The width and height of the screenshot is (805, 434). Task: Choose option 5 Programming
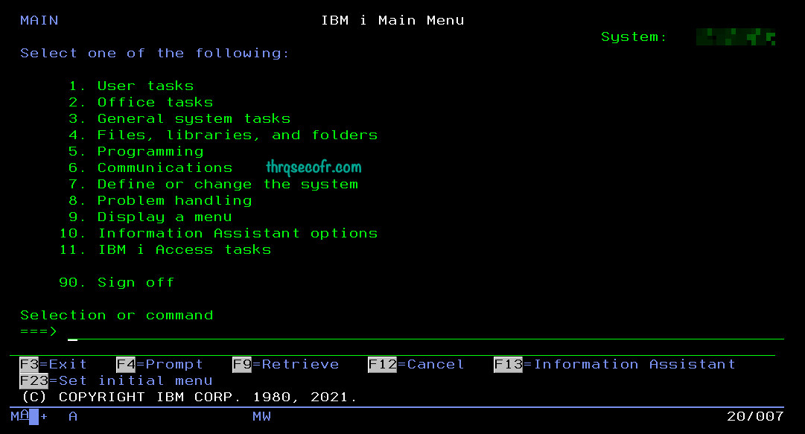point(136,151)
